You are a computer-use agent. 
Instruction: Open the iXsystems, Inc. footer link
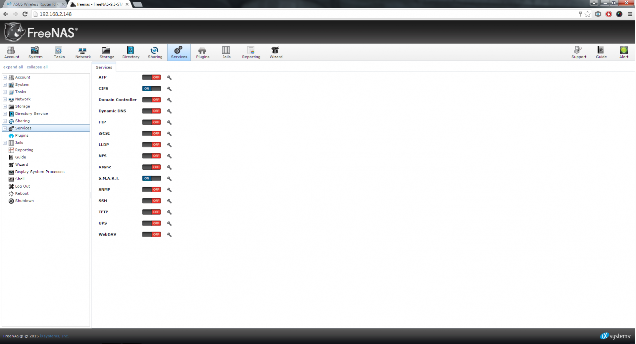tap(54, 336)
